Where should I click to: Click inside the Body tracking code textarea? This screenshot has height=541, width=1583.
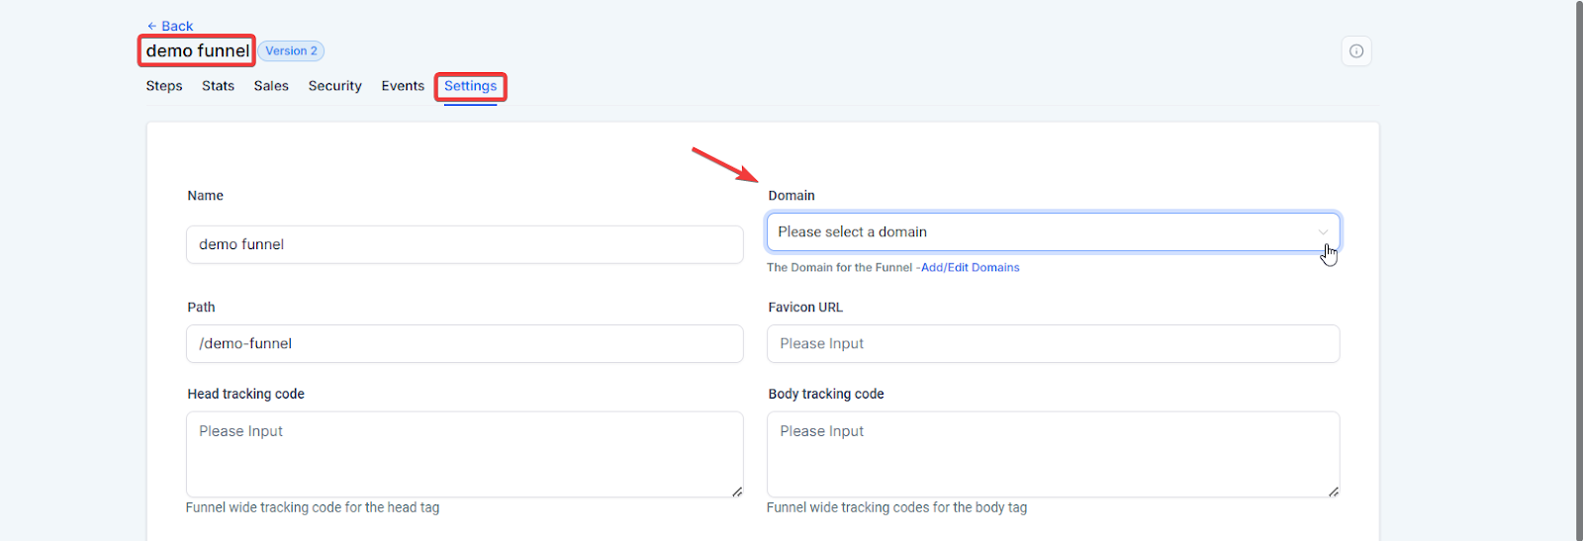tap(1053, 454)
